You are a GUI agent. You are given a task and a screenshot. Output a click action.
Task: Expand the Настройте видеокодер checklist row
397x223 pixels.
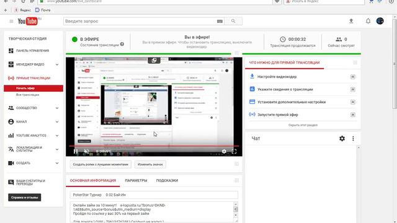[x=353, y=77]
